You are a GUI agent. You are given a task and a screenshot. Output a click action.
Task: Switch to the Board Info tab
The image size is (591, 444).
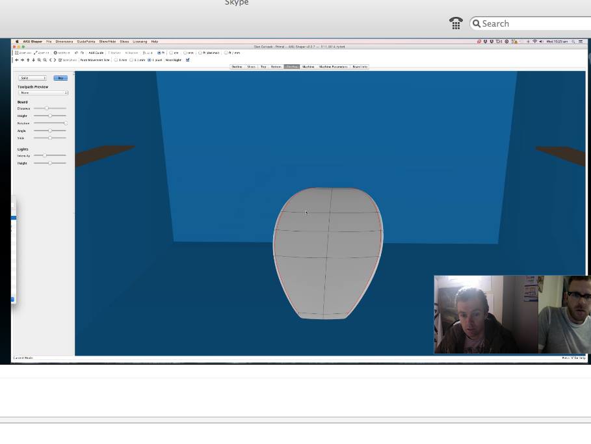[x=360, y=67]
